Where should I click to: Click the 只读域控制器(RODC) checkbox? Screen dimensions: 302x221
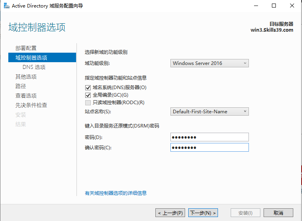88,103
